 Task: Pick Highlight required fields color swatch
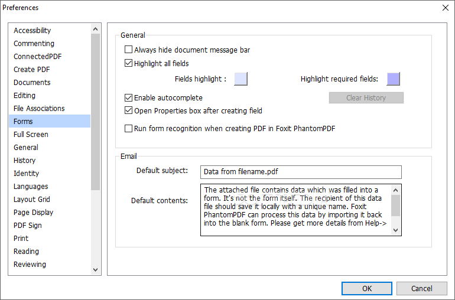pos(393,79)
